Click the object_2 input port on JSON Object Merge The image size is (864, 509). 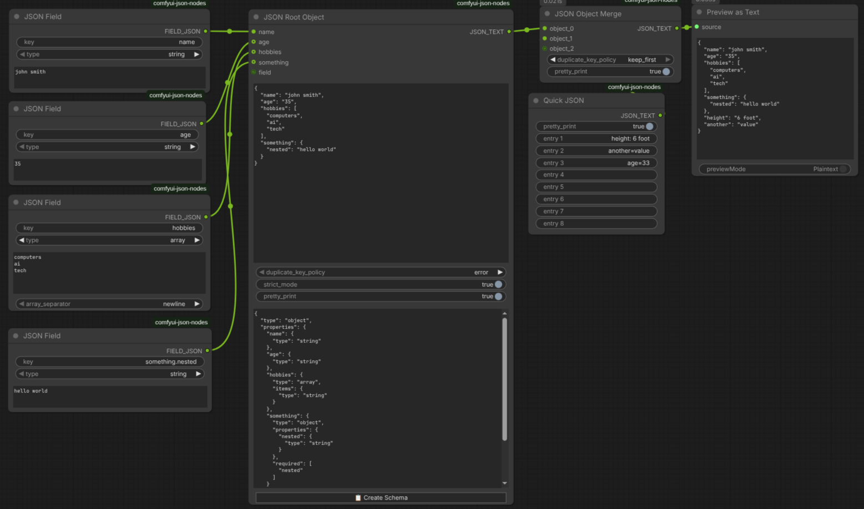coord(545,48)
